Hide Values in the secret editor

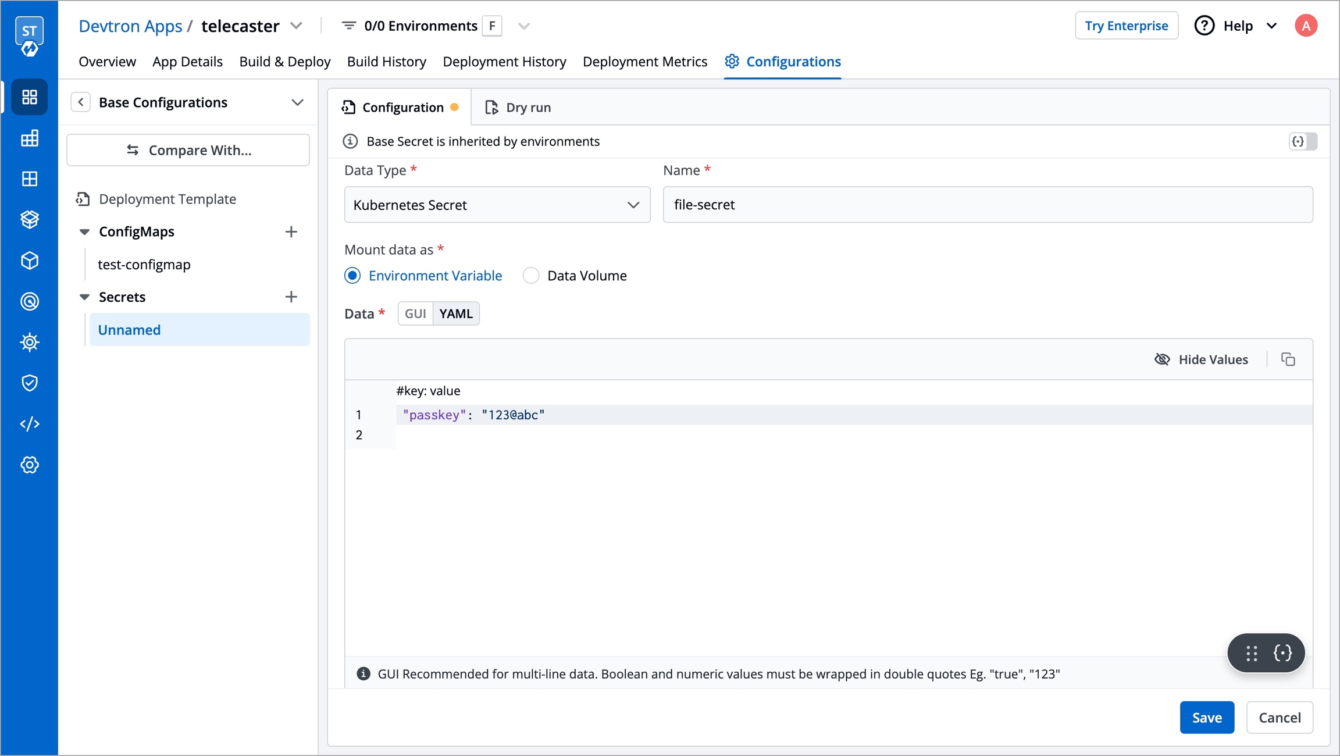[1201, 359]
